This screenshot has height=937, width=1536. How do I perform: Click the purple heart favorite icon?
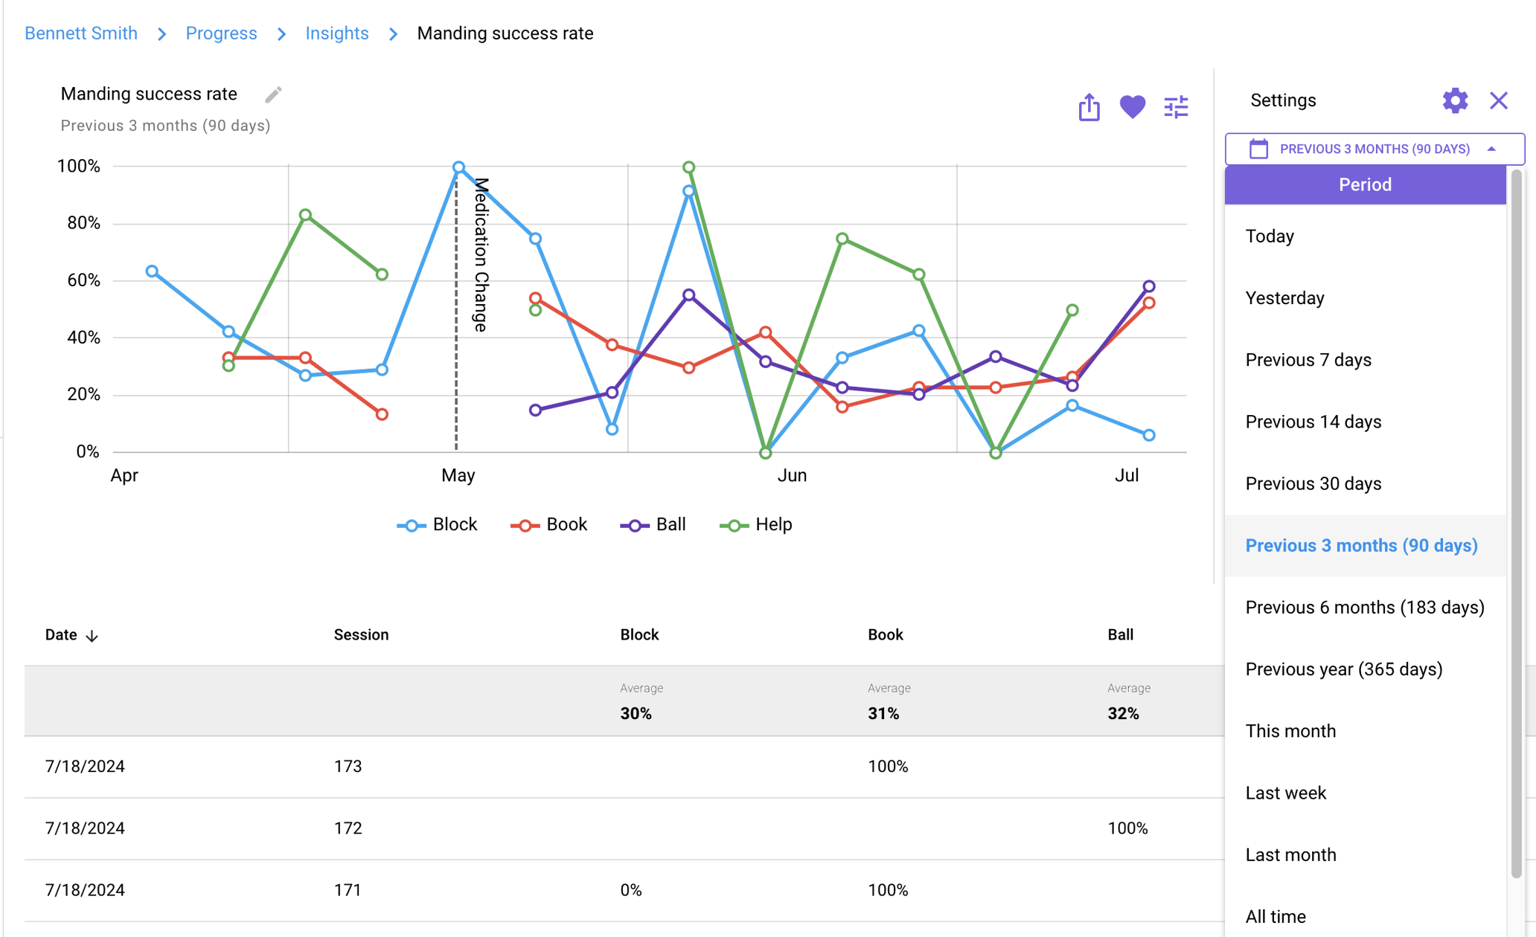1132,107
